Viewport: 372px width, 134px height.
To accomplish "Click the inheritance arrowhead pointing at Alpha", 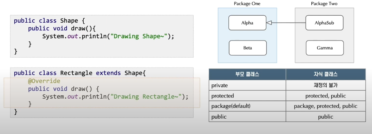I will tap(269, 23).
